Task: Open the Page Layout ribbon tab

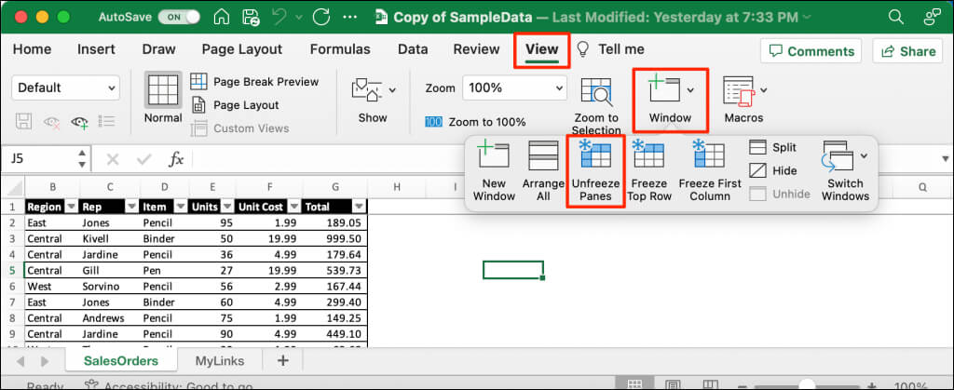Action: tap(242, 49)
